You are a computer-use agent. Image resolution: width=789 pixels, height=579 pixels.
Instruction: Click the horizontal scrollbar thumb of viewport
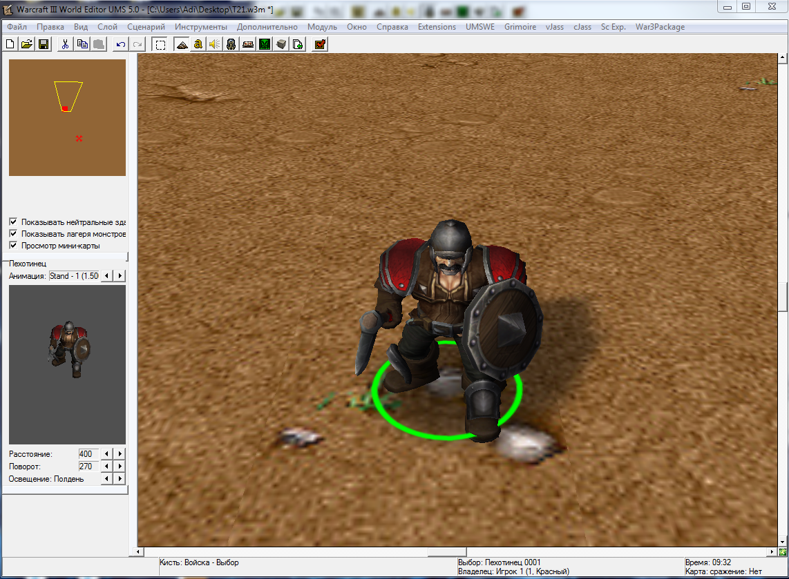click(x=447, y=552)
